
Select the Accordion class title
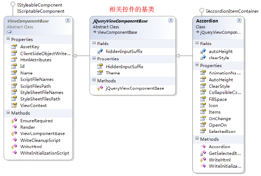[x=207, y=21]
